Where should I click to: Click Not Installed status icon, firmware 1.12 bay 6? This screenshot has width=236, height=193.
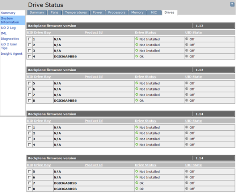pos(136,89)
